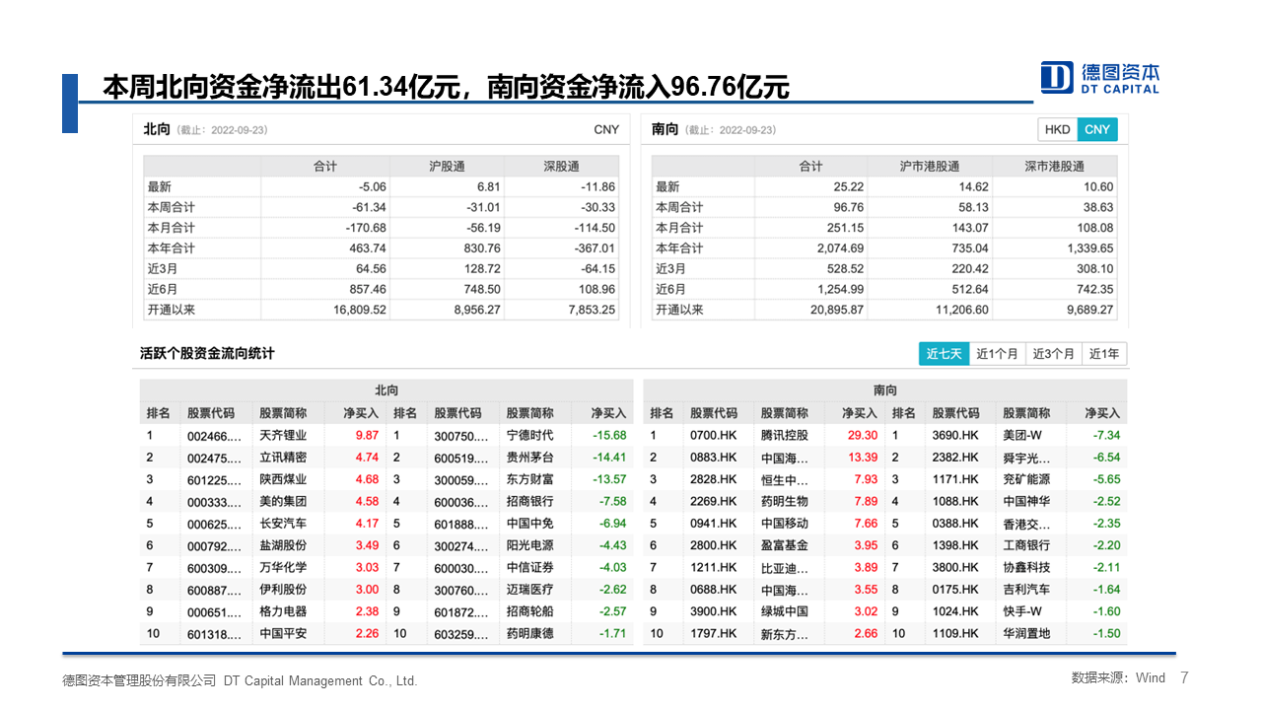
Task: Click the 中国中免 stock name
Action: coord(530,524)
